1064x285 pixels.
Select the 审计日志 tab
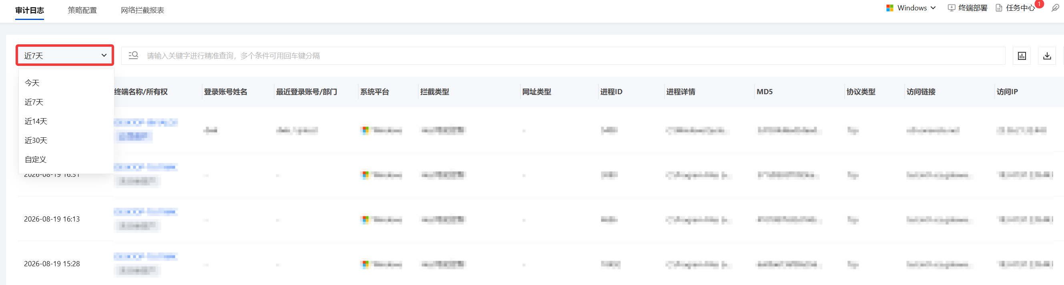click(29, 10)
